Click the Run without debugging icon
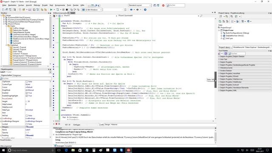This screenshot has height=153, width=272. pyautogui.click(x=57, y=10)
